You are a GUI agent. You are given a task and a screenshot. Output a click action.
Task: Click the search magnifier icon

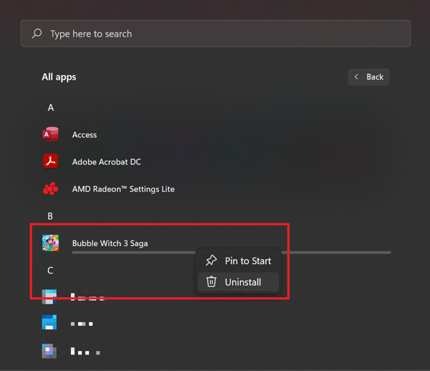[x=37, y=34]
